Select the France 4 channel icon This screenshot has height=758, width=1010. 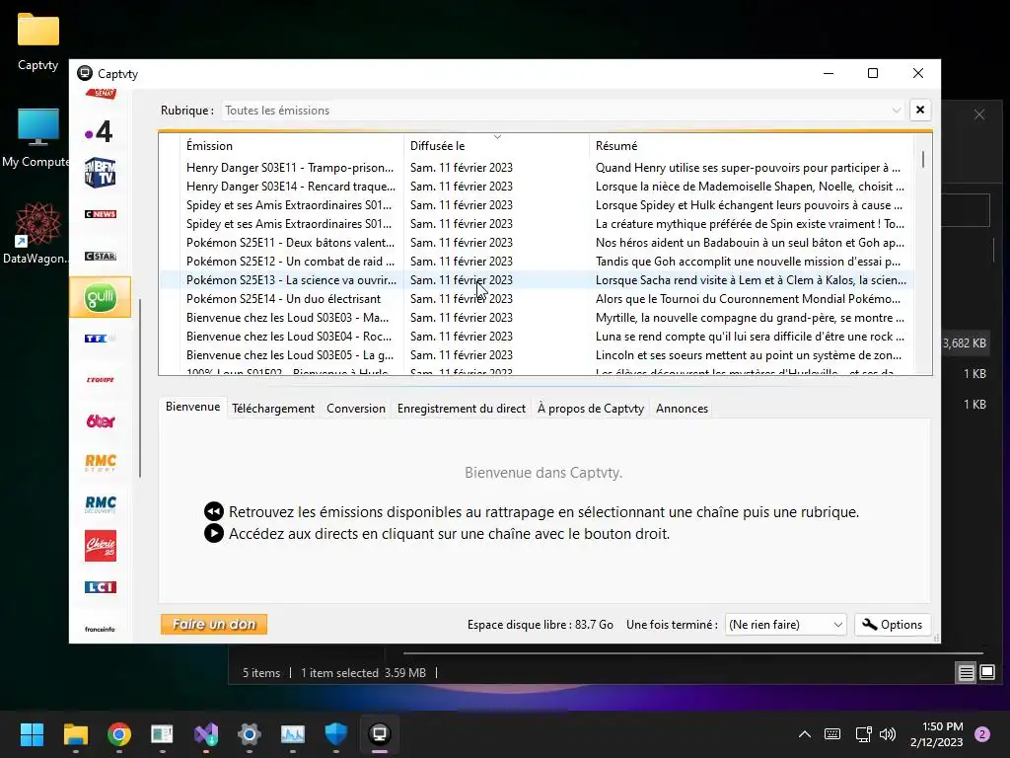[x=100, y=132]
